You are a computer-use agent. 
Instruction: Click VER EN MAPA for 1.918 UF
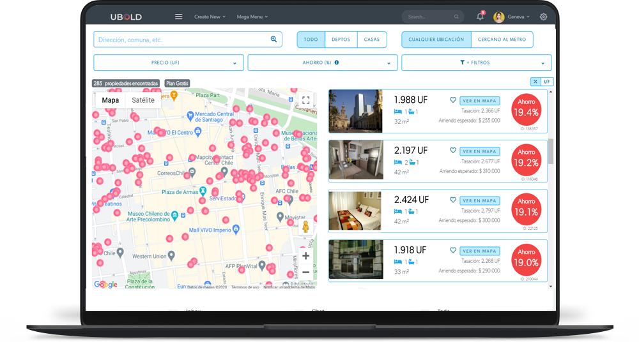480,251
